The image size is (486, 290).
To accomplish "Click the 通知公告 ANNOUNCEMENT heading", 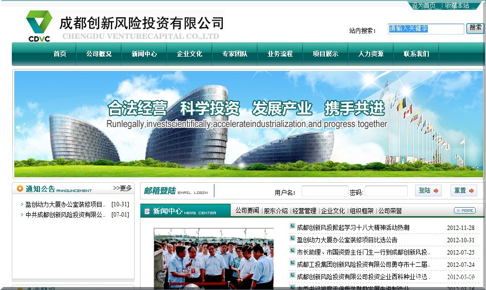I will pyautogui.click(x=59, y=189).
